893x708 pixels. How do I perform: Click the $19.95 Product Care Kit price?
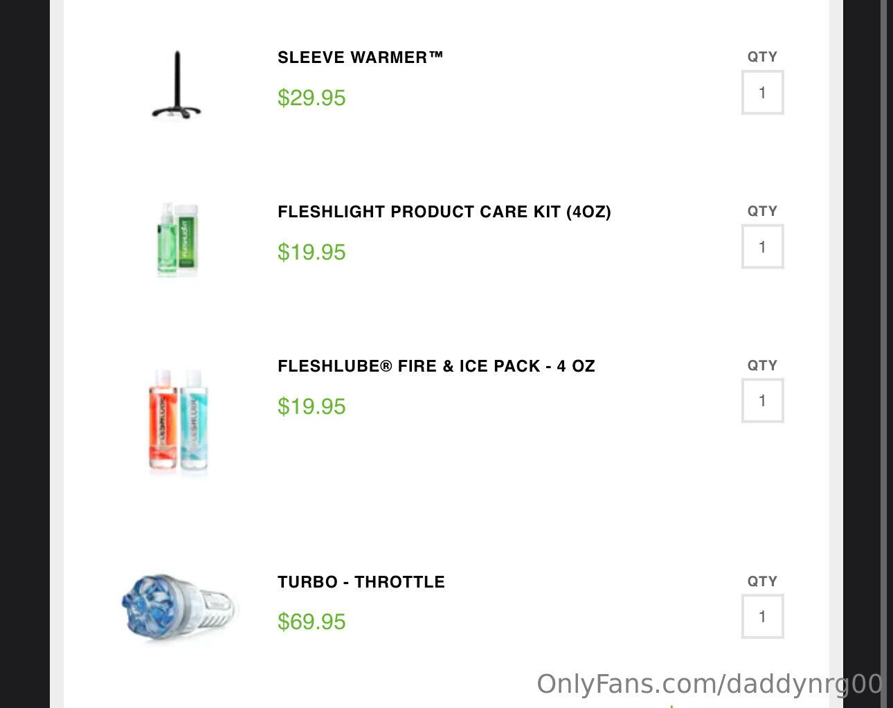[x=312, y=253]
